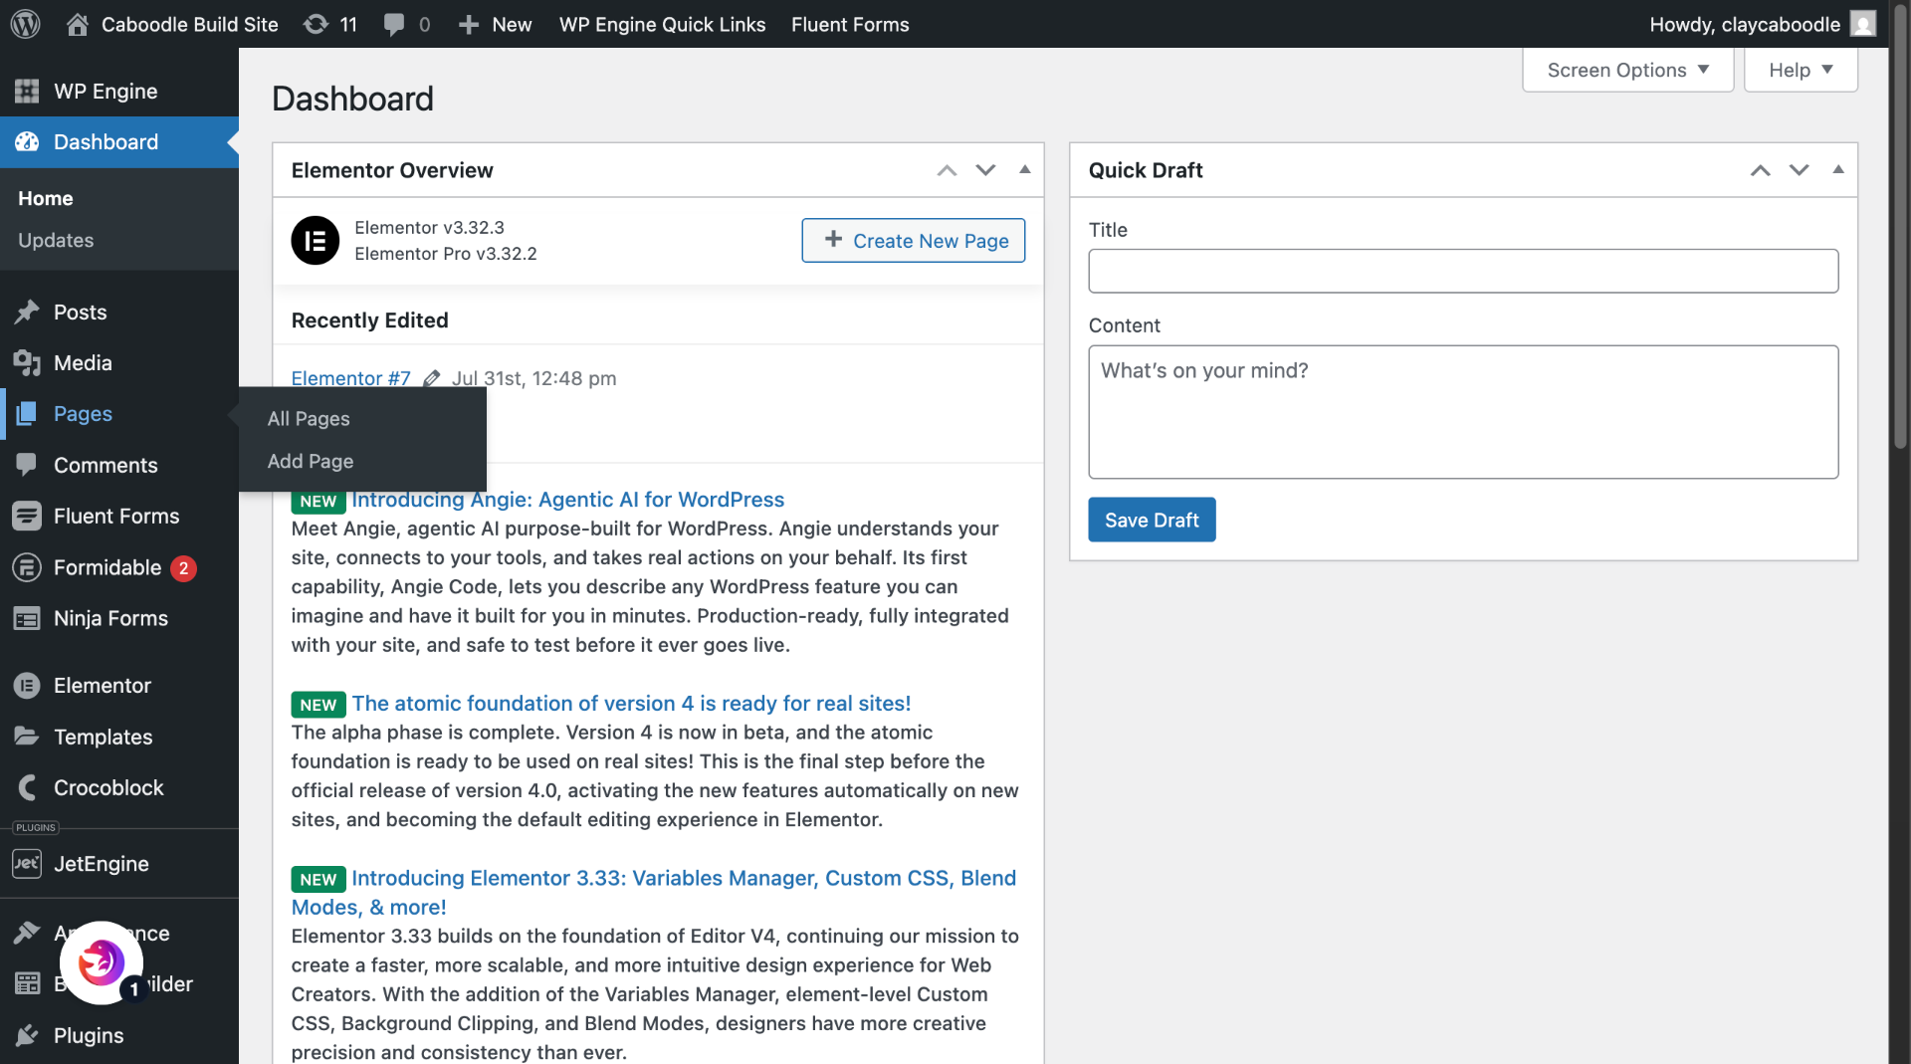Click the Ninja Forms sidebar icon

coord(27,618)
